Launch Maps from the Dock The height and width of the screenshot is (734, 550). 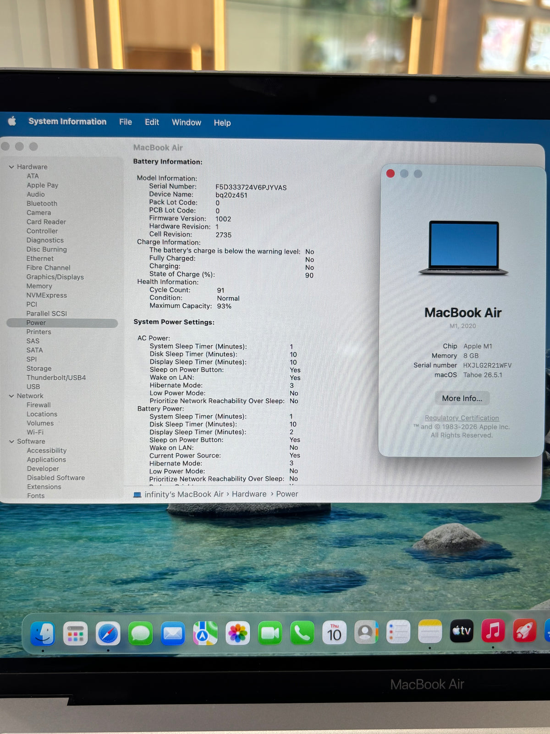[205, 633]
